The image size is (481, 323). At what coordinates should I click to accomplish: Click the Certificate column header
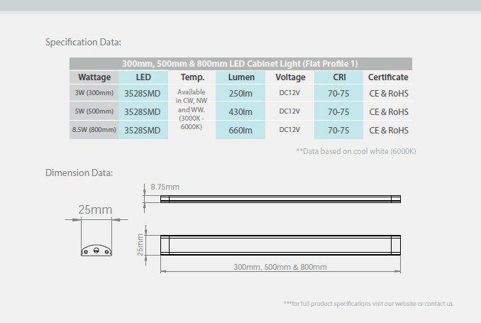pyautogui.click(x=388, y=77)
